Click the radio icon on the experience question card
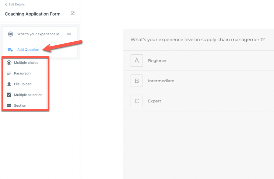 tap(10, 34)
